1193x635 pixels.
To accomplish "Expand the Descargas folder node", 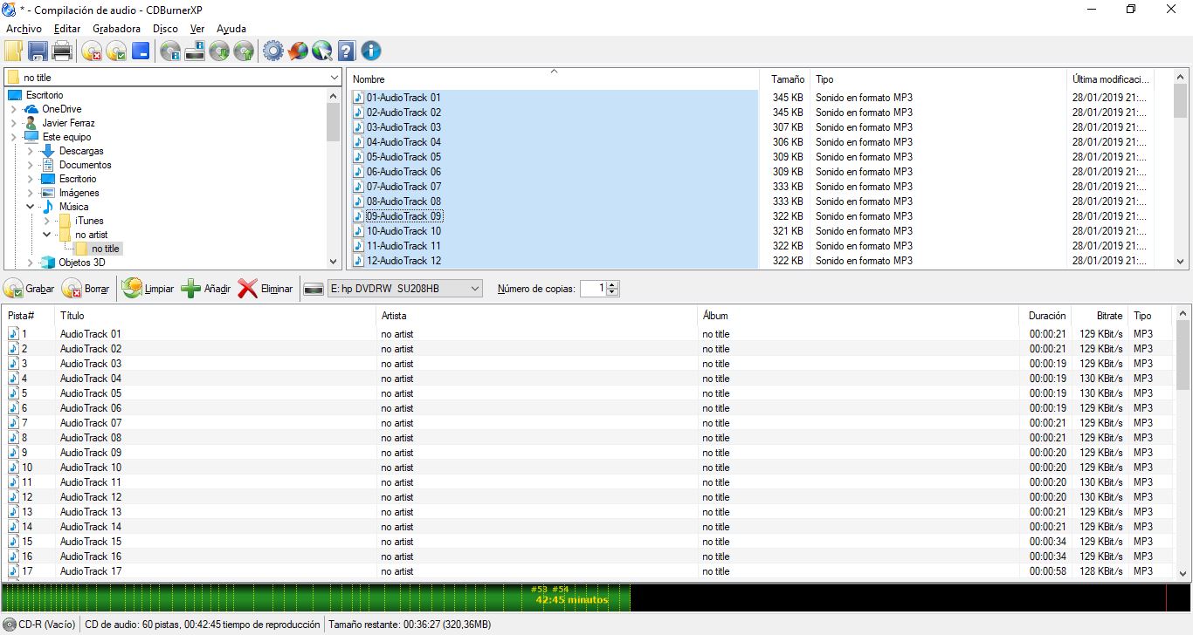I will pos(31,151).
